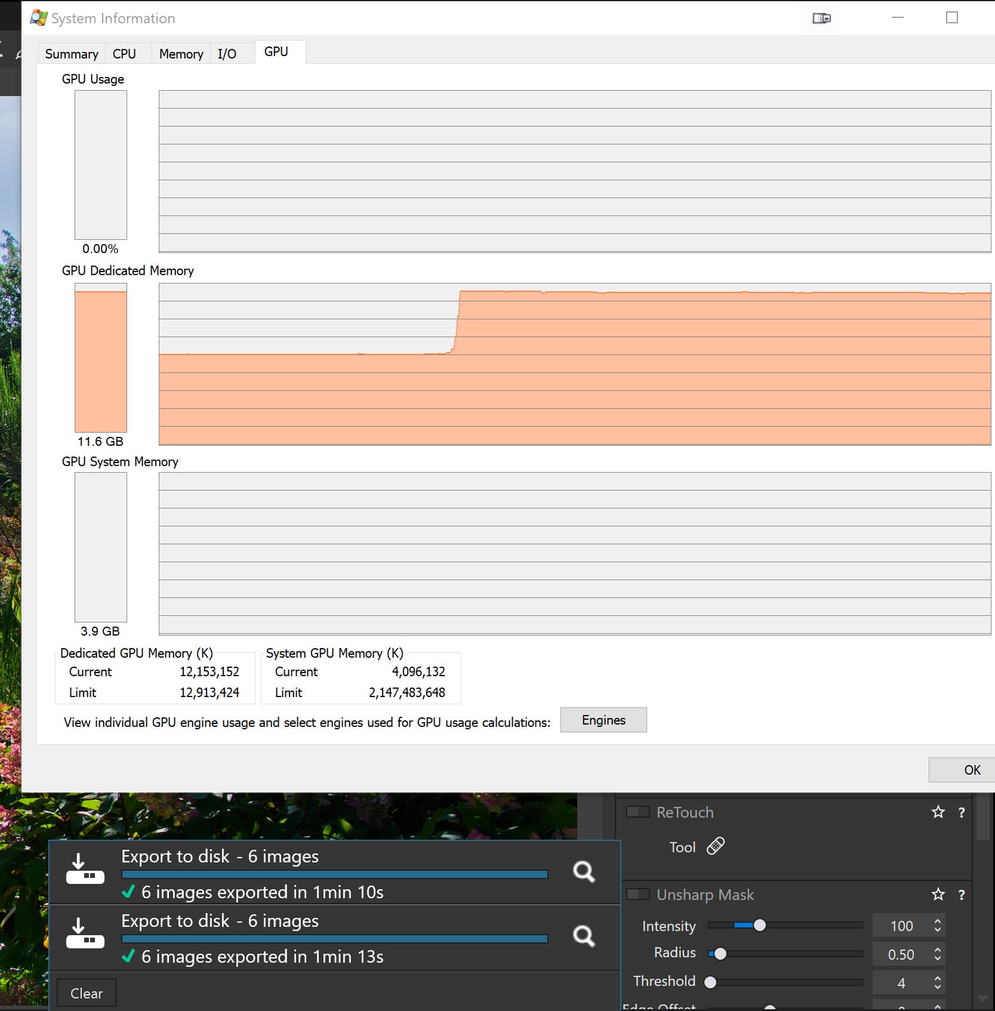Viewport: 995px width, 1011px height.
Task: Click magnifier icon for 1min 10s export
Action: pos(583,872)
